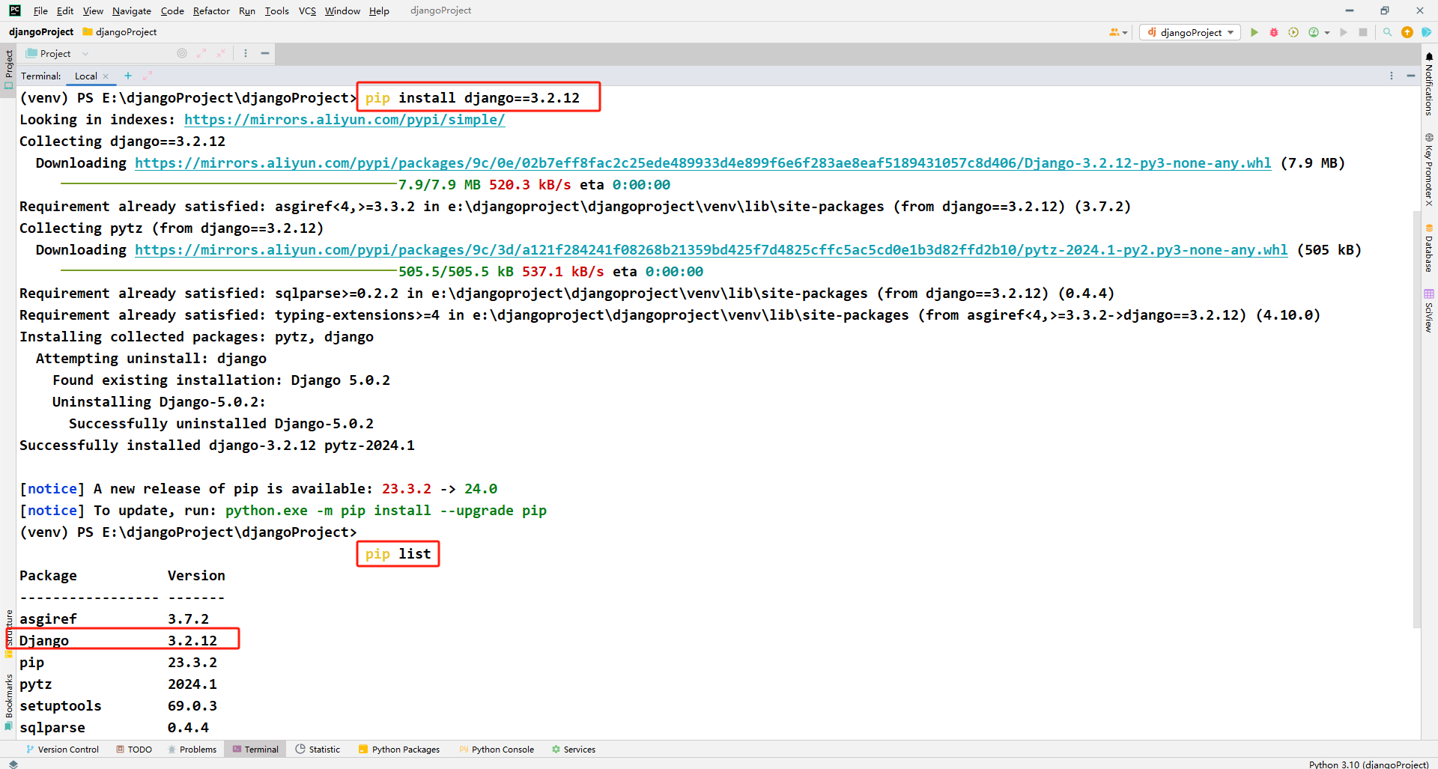Open the aliyun pypi simple index link
The image size is (1438, 769).
345,120
